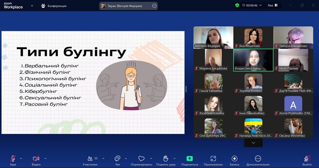Screen dimensions: 319x168
Task: Click the green encryption shield icon
Action: pyautogui.click(x=237, y=5)
